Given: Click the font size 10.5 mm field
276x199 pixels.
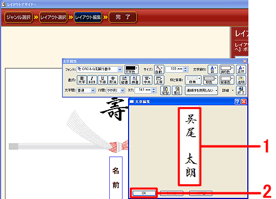Looking at the screenshot, I should (174, 69).
